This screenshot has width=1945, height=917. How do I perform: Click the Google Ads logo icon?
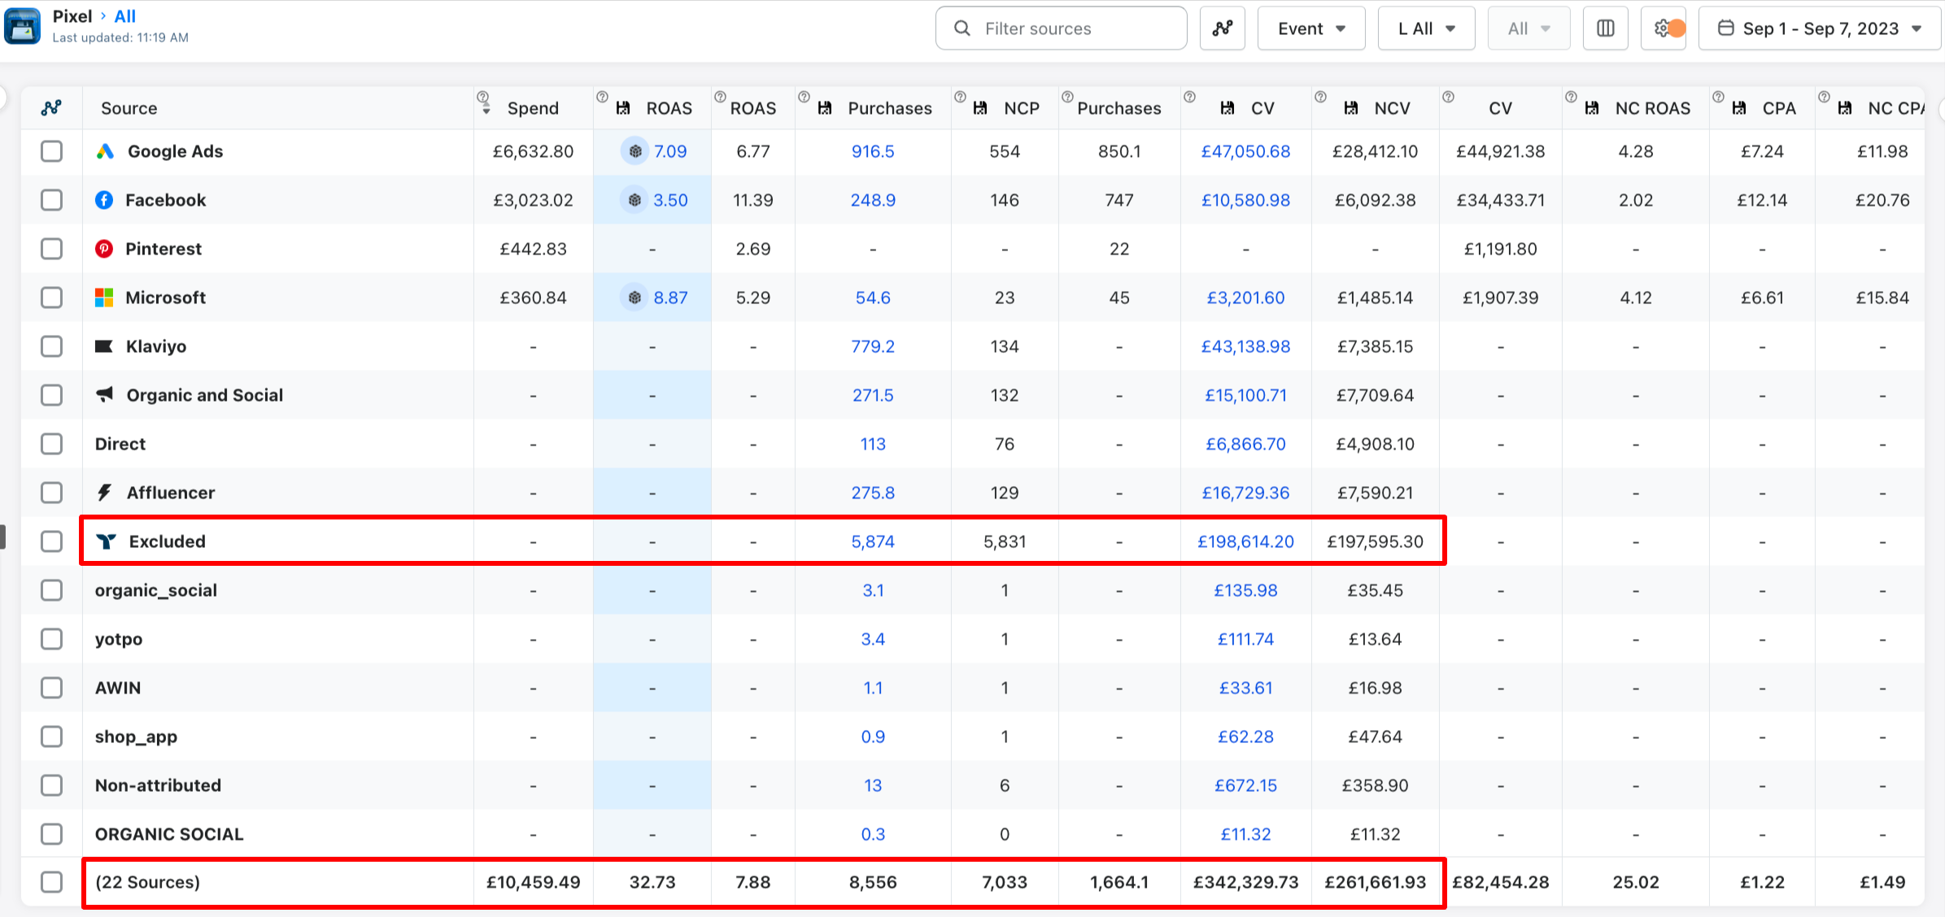pyautogui.click(x=105, y=151)
